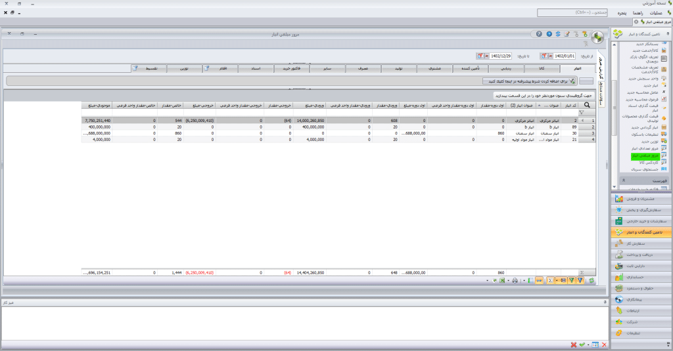Viewport: 673px width, 351px height.
Task: Click the printer icon in the grid toolbar
Action: pyautogui.click(x=515, y=281)
